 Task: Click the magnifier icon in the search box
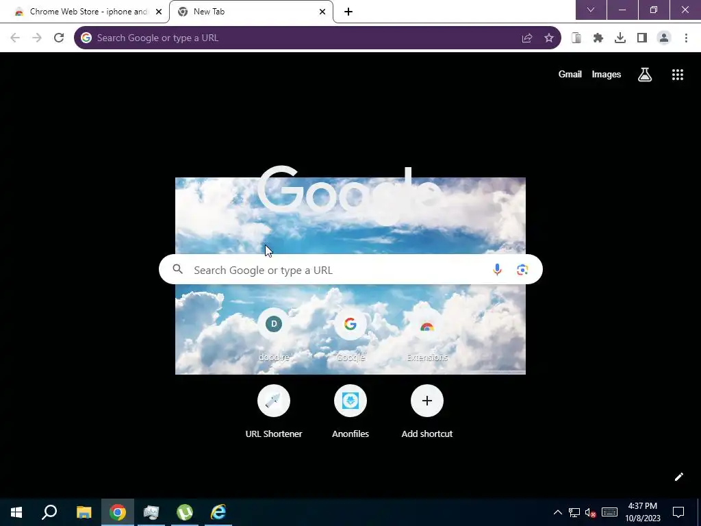(x=178, y=269)
